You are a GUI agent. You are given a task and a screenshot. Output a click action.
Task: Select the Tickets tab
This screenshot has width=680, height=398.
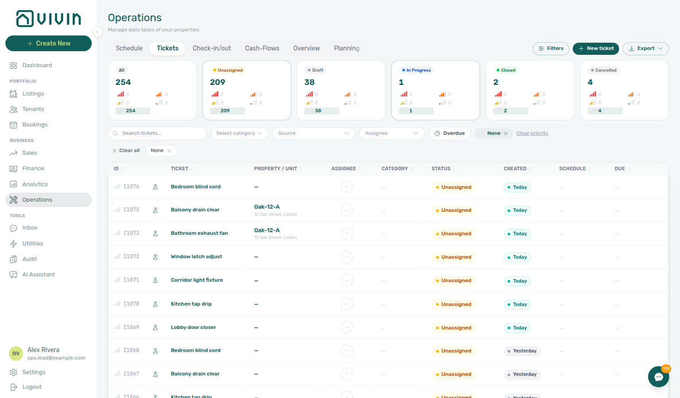(x=167, y=48)
